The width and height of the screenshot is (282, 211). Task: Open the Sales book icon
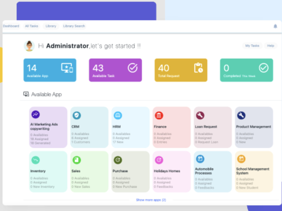point(77,160)
